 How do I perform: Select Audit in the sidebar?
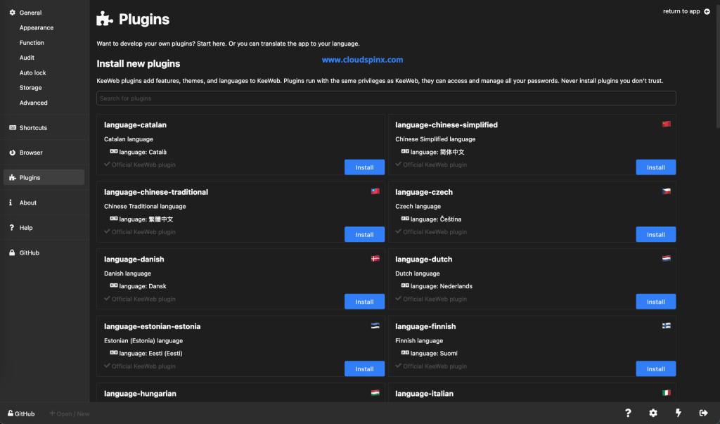point(26,58)
